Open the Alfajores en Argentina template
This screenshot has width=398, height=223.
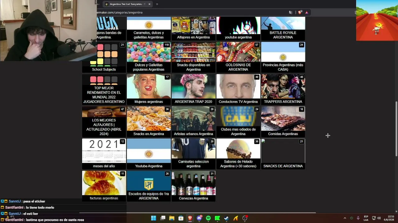[193, 28]
